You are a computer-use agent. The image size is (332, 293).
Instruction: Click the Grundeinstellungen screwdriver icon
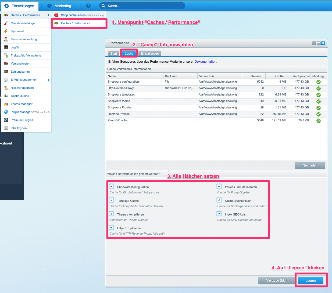(x=6, y=23)
